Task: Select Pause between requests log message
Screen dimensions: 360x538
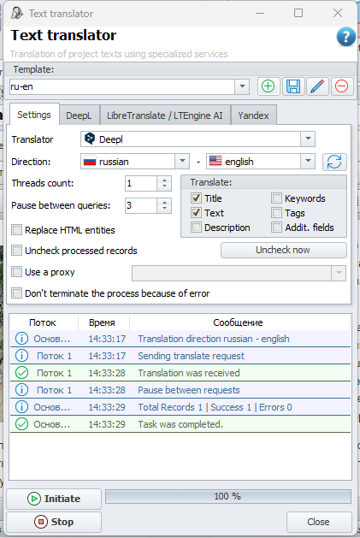Action: tap(189, 390)
